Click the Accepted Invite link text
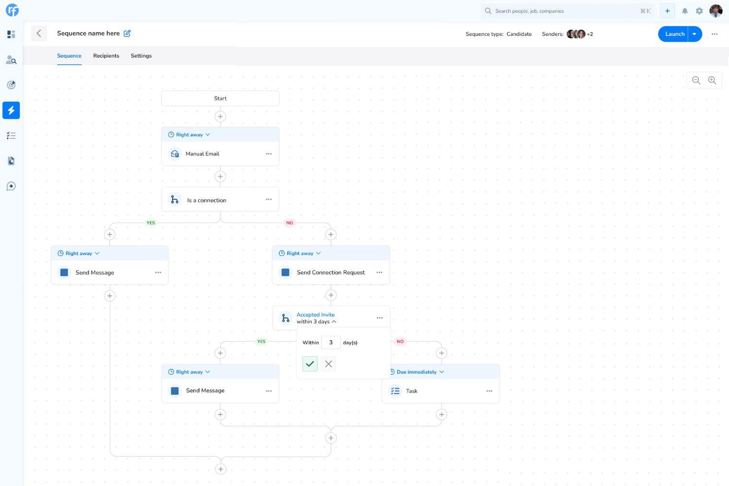Image resolution: width=729 pixels, height=486 pixels. click(x=316, y=315)
